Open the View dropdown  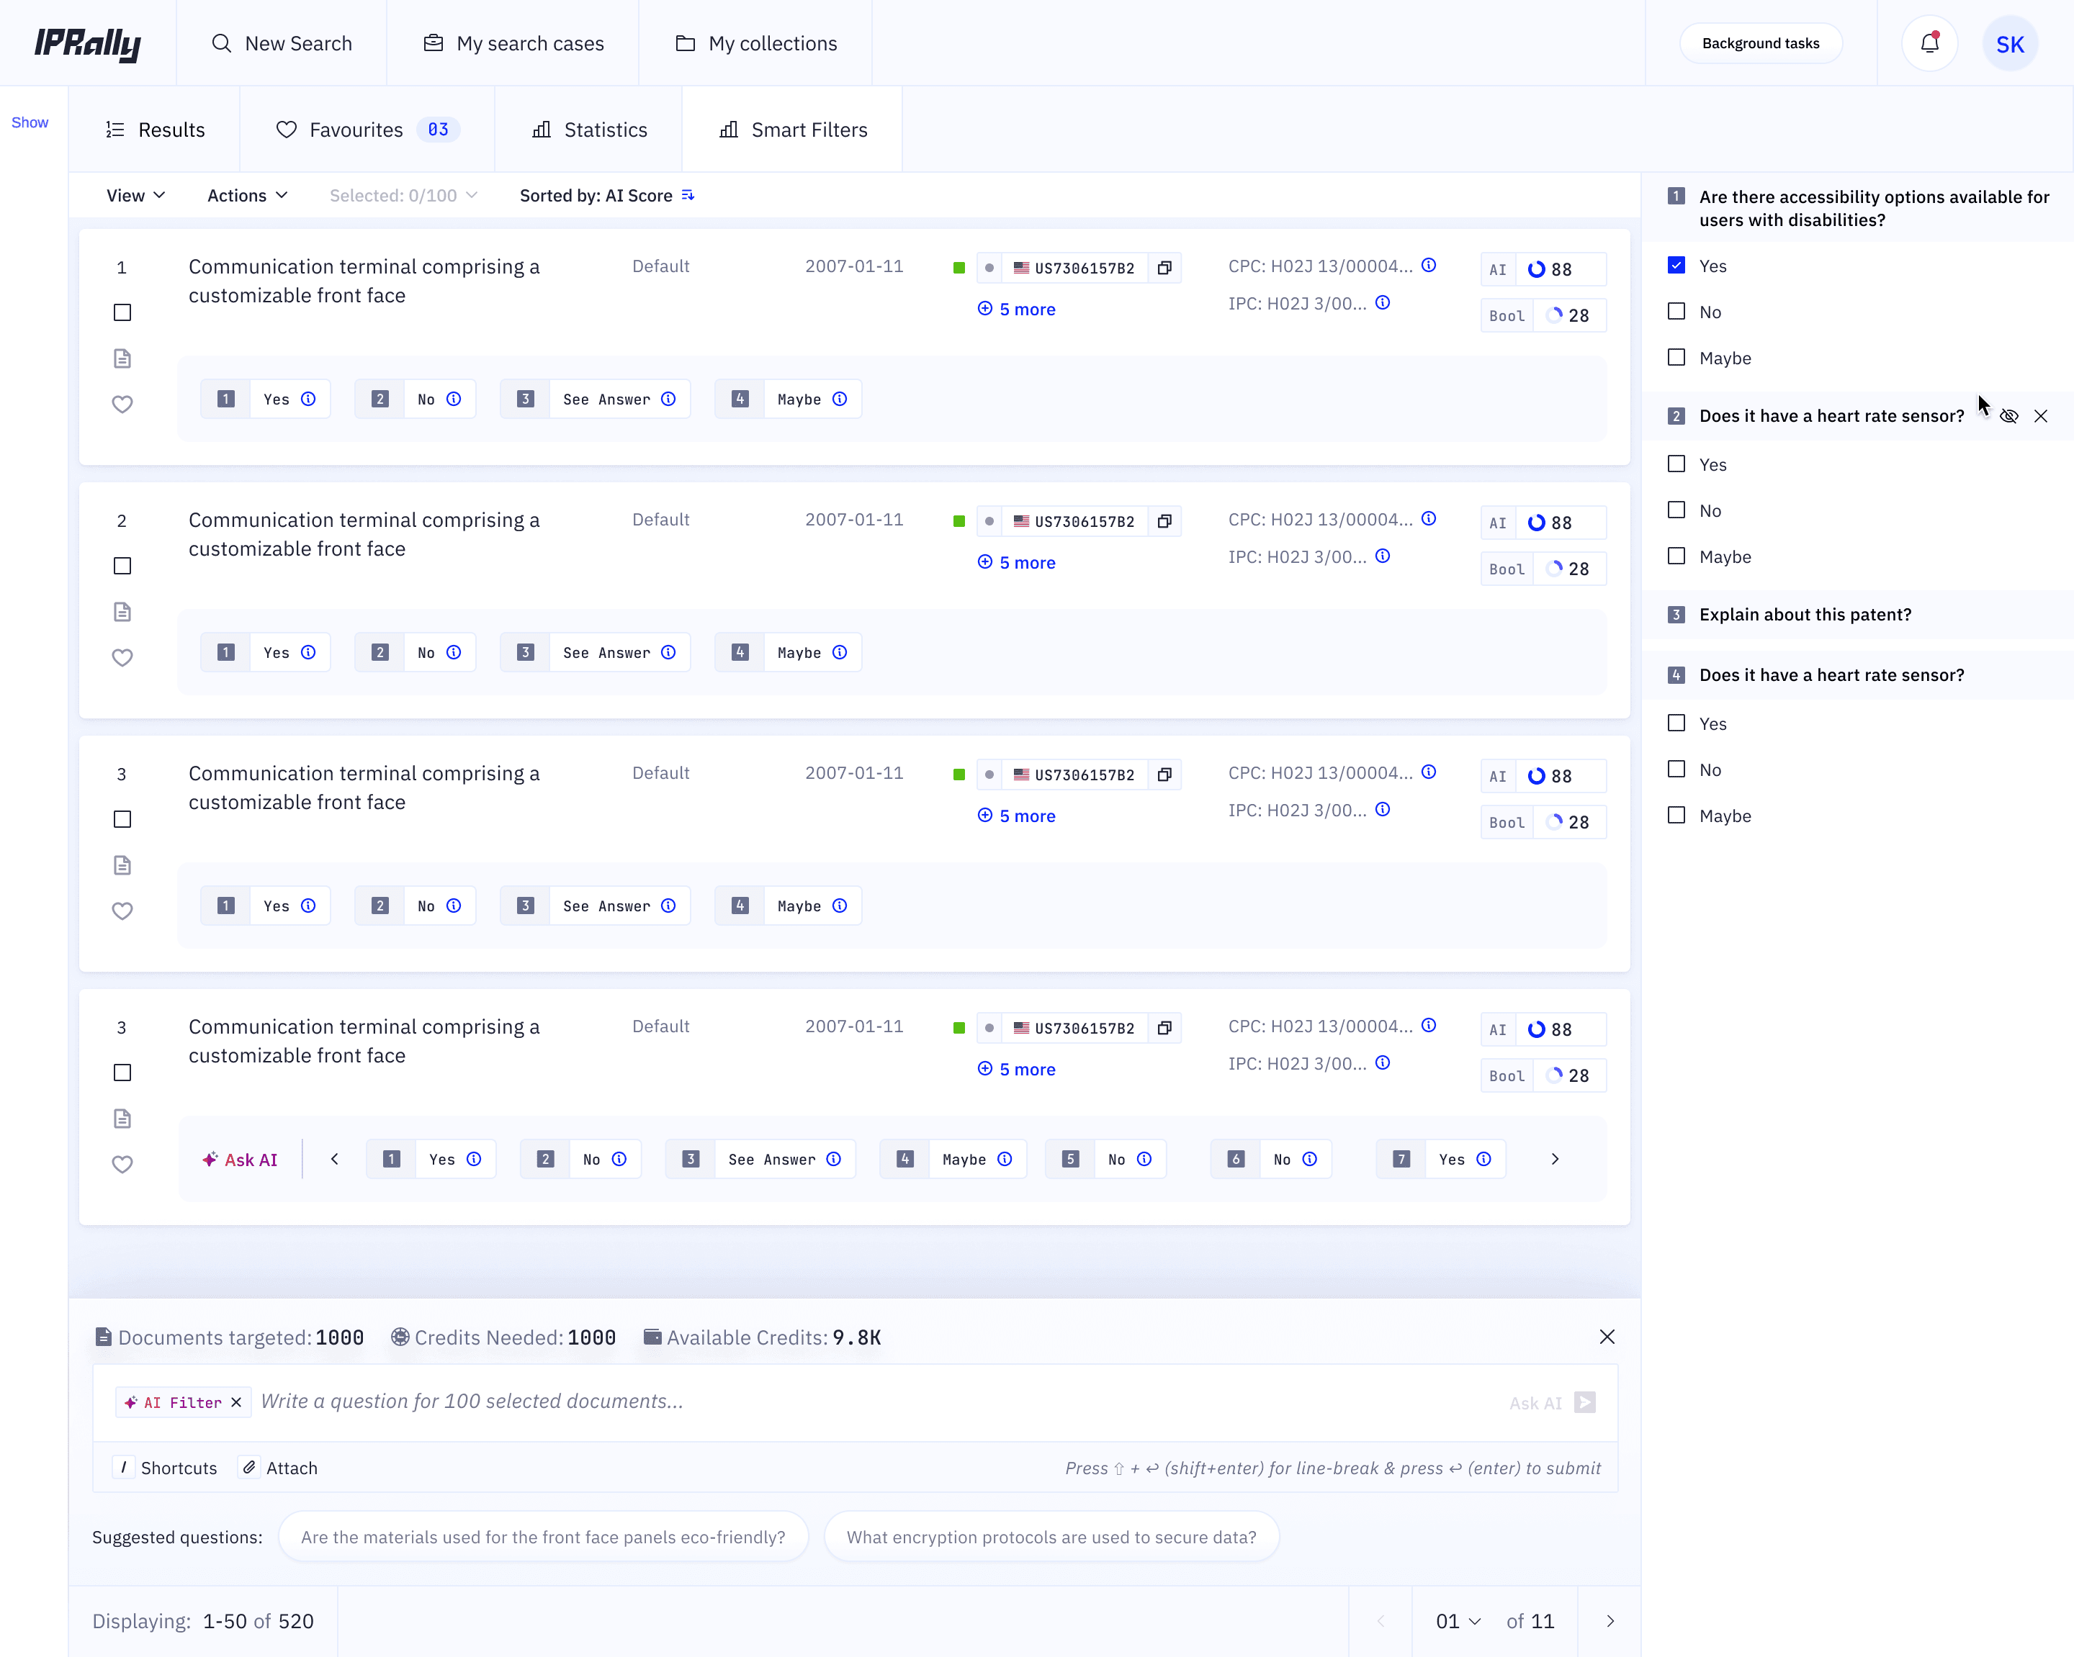pos(135,195)
